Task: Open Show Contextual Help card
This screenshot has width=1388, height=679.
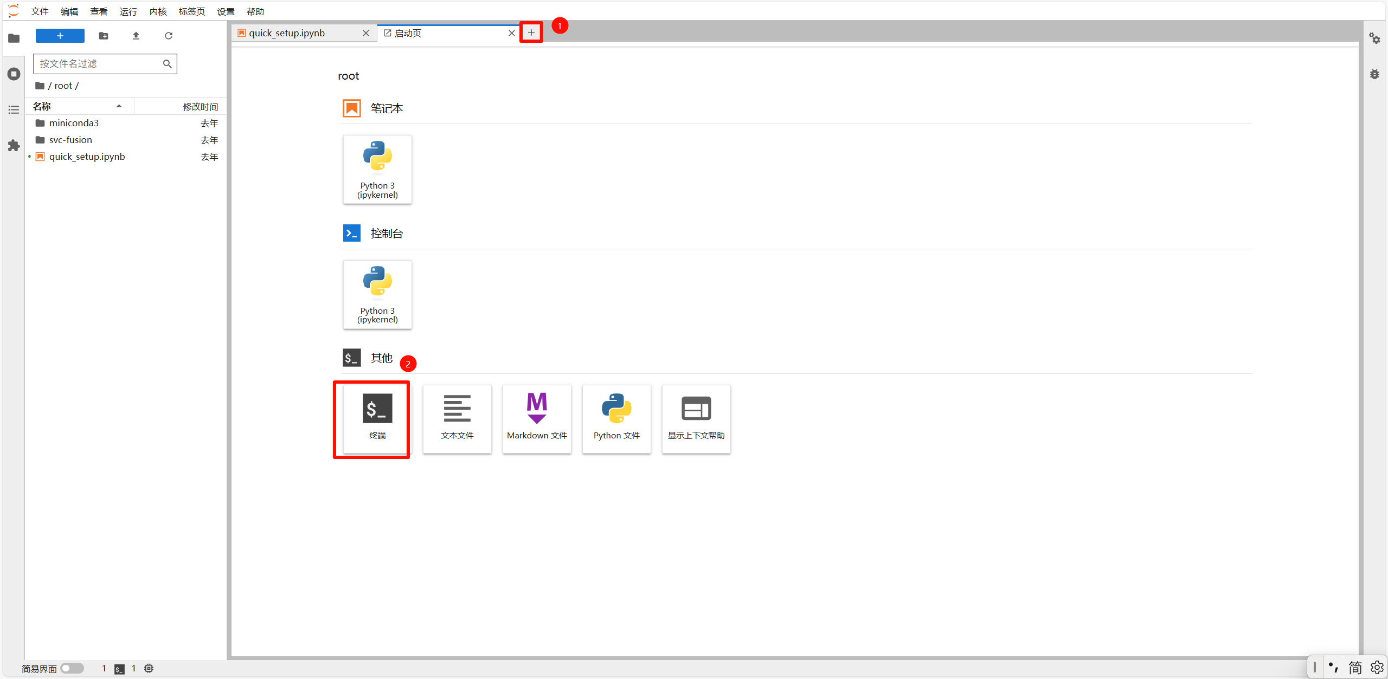Action: [x=696, y=418]
